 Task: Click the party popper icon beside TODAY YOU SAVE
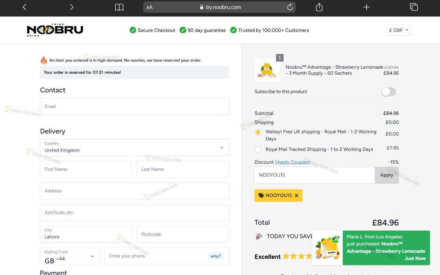click(x=259, y=236)
